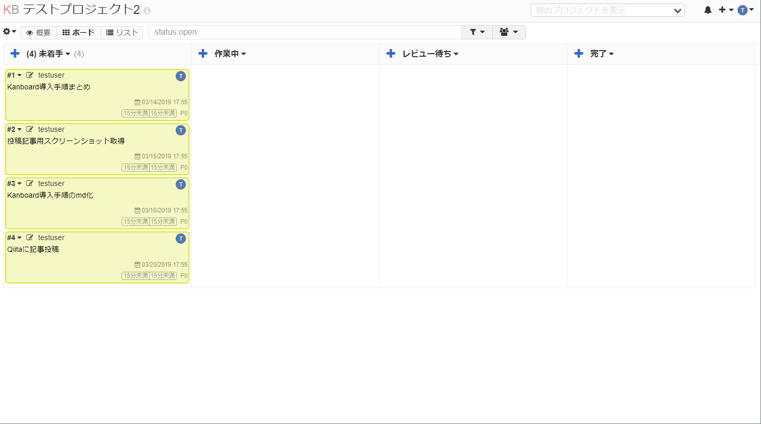Open task 投稿記事用スクリーンショット取得
This screenshot has width=761, height=424.
click(x=66, y=141)
